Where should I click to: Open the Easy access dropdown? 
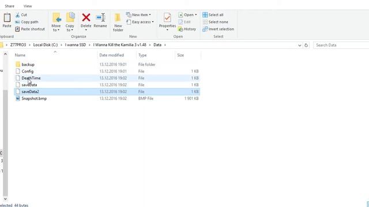(140, 22)
